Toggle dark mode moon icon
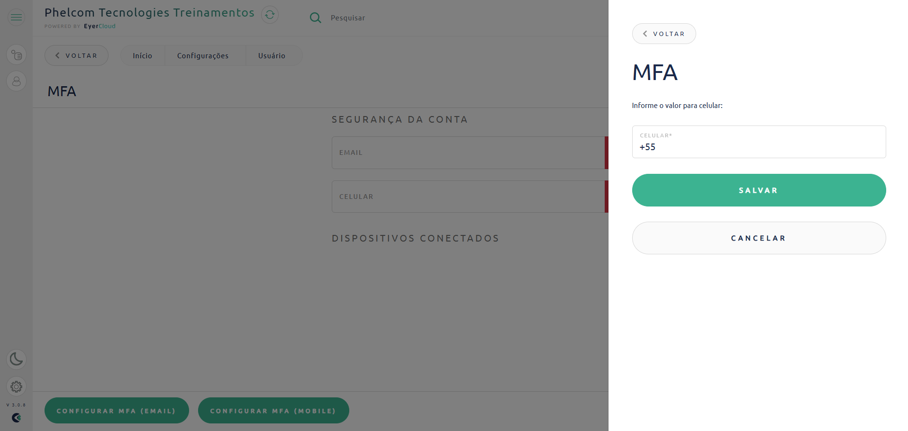This screenshot has height=431, width=908. click(16, 359)
